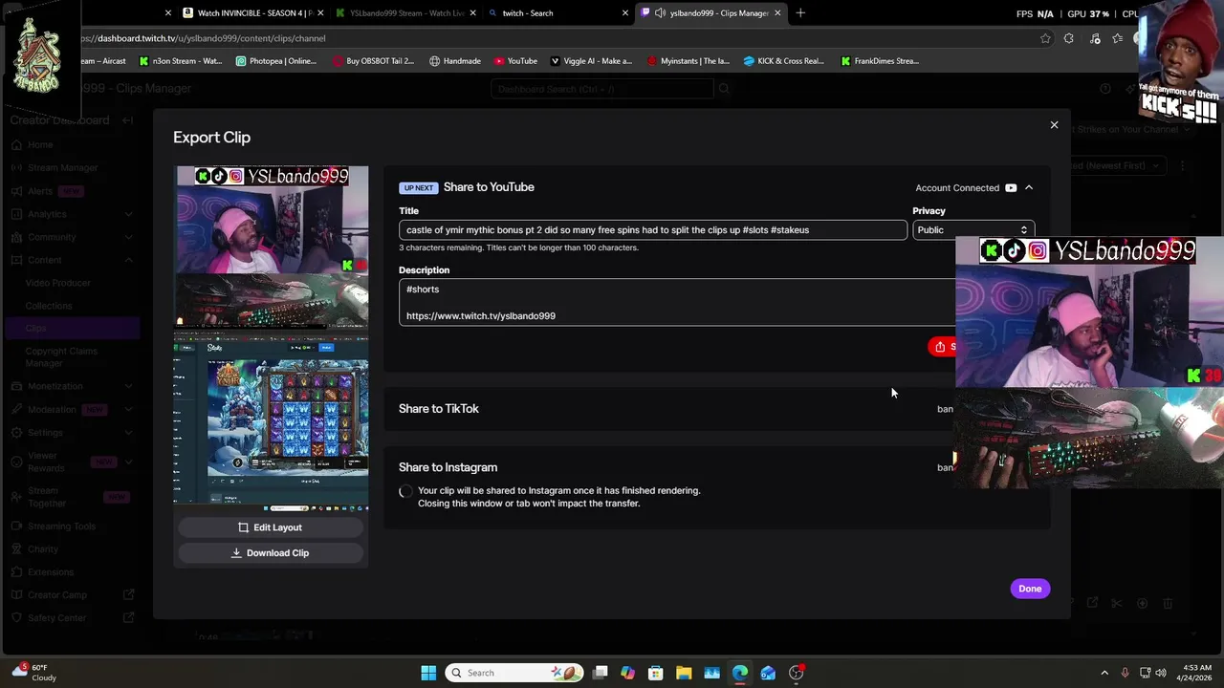This screenshot has width=1224, height=688.
Task: Click the browser extensions icon
Action: tap(1068, 38)
